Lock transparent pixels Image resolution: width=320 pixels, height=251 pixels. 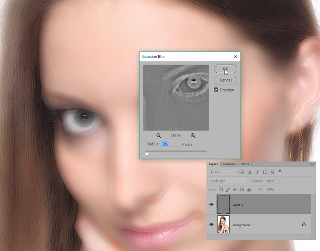pos(221,190)
